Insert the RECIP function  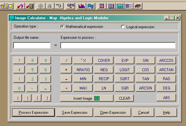pos(104,79)
